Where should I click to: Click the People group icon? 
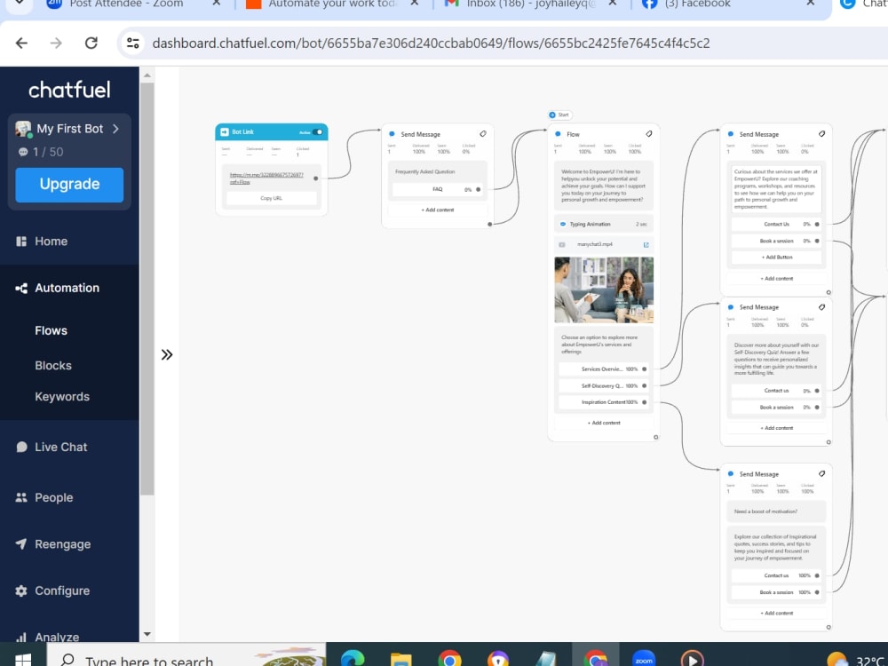coord(21,497)
